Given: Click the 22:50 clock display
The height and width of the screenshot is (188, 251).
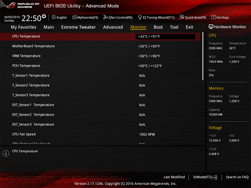Looking at the screenshot, I should [31, 18].
